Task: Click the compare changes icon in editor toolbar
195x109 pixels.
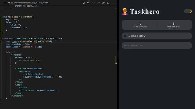Action: coord(84,3)
